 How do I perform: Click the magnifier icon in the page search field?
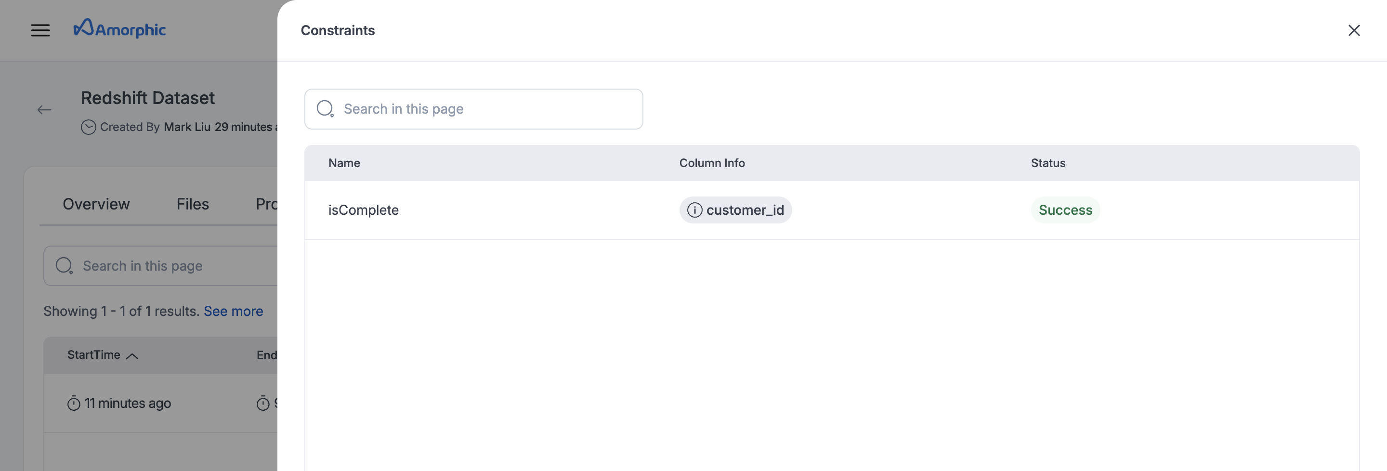point(65,265)
